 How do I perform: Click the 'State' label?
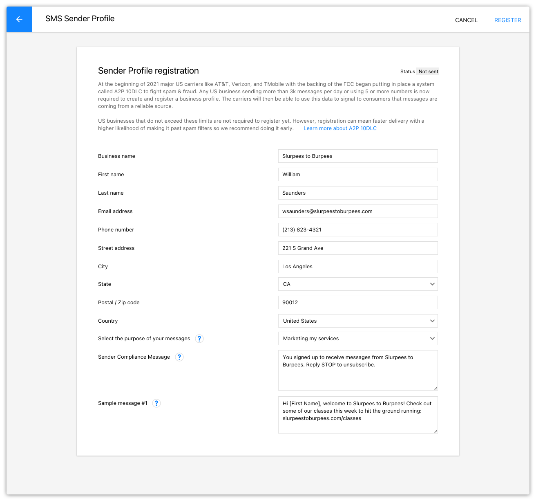click(105, 284)
